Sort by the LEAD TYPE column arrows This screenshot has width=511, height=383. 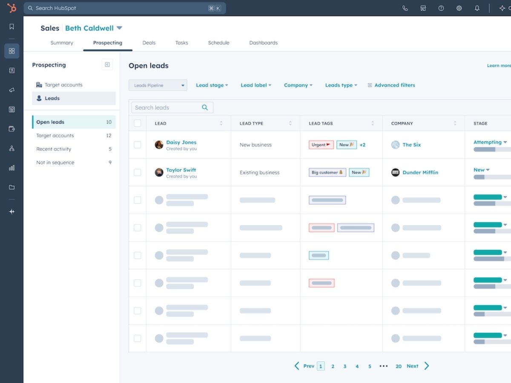[x=290, y=123]
